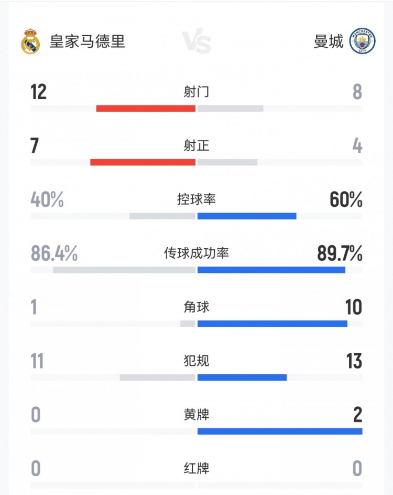Select the 红牌 stat label
The height and width of the screenshot is (495, 393).
(196, 468)
